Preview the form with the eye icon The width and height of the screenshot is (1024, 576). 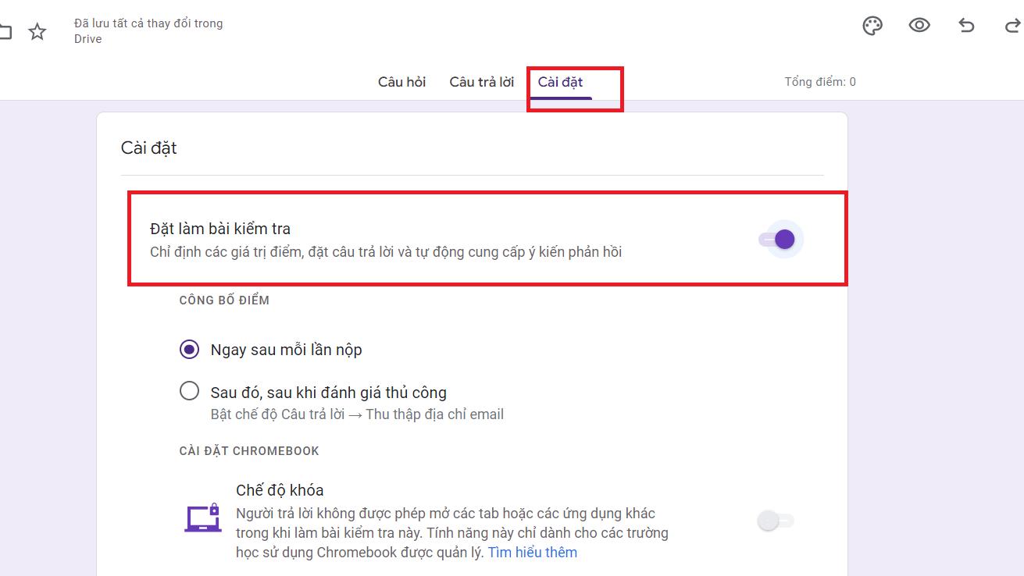tap(919, 26)
